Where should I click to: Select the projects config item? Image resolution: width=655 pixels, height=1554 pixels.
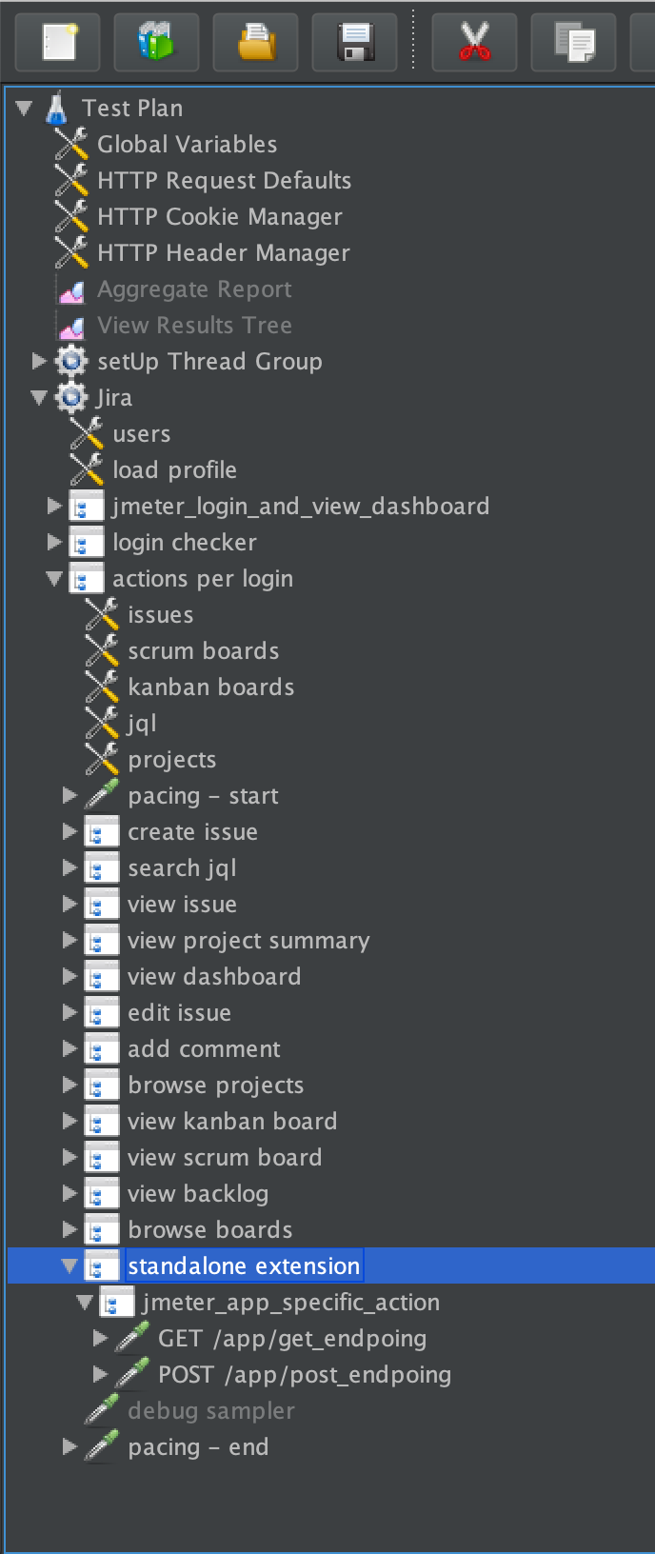click(172, 760)
